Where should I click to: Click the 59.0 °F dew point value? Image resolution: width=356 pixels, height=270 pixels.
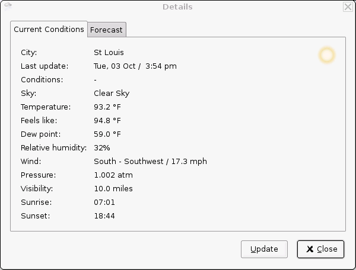107,134
